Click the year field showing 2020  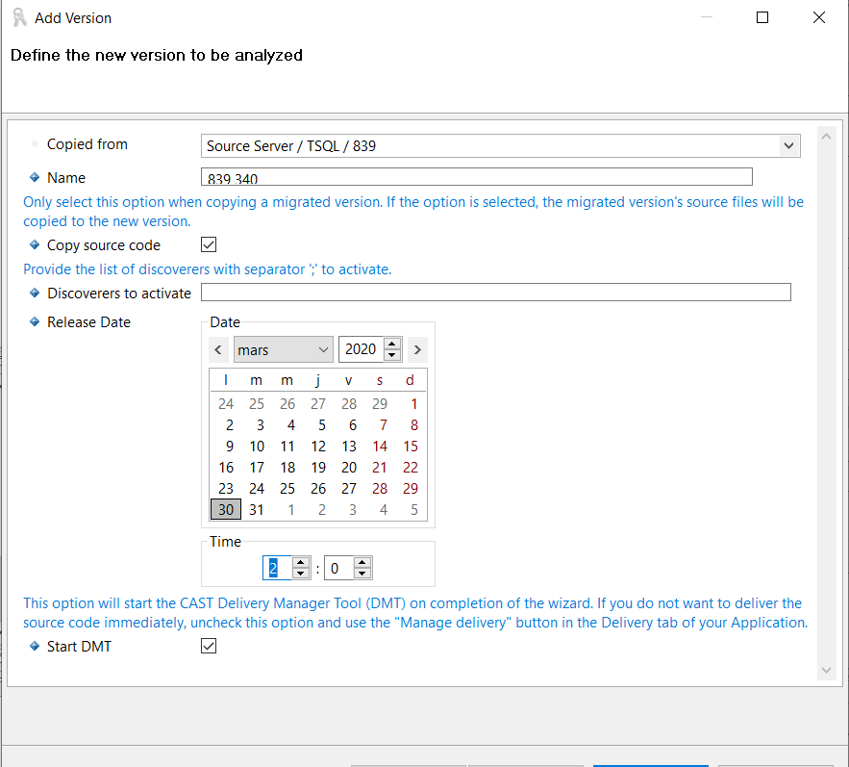click(361, 350)
